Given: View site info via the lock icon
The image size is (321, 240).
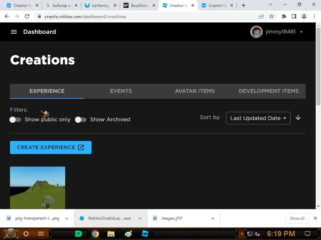Looking at the screenshot, I should click(39, 17).
